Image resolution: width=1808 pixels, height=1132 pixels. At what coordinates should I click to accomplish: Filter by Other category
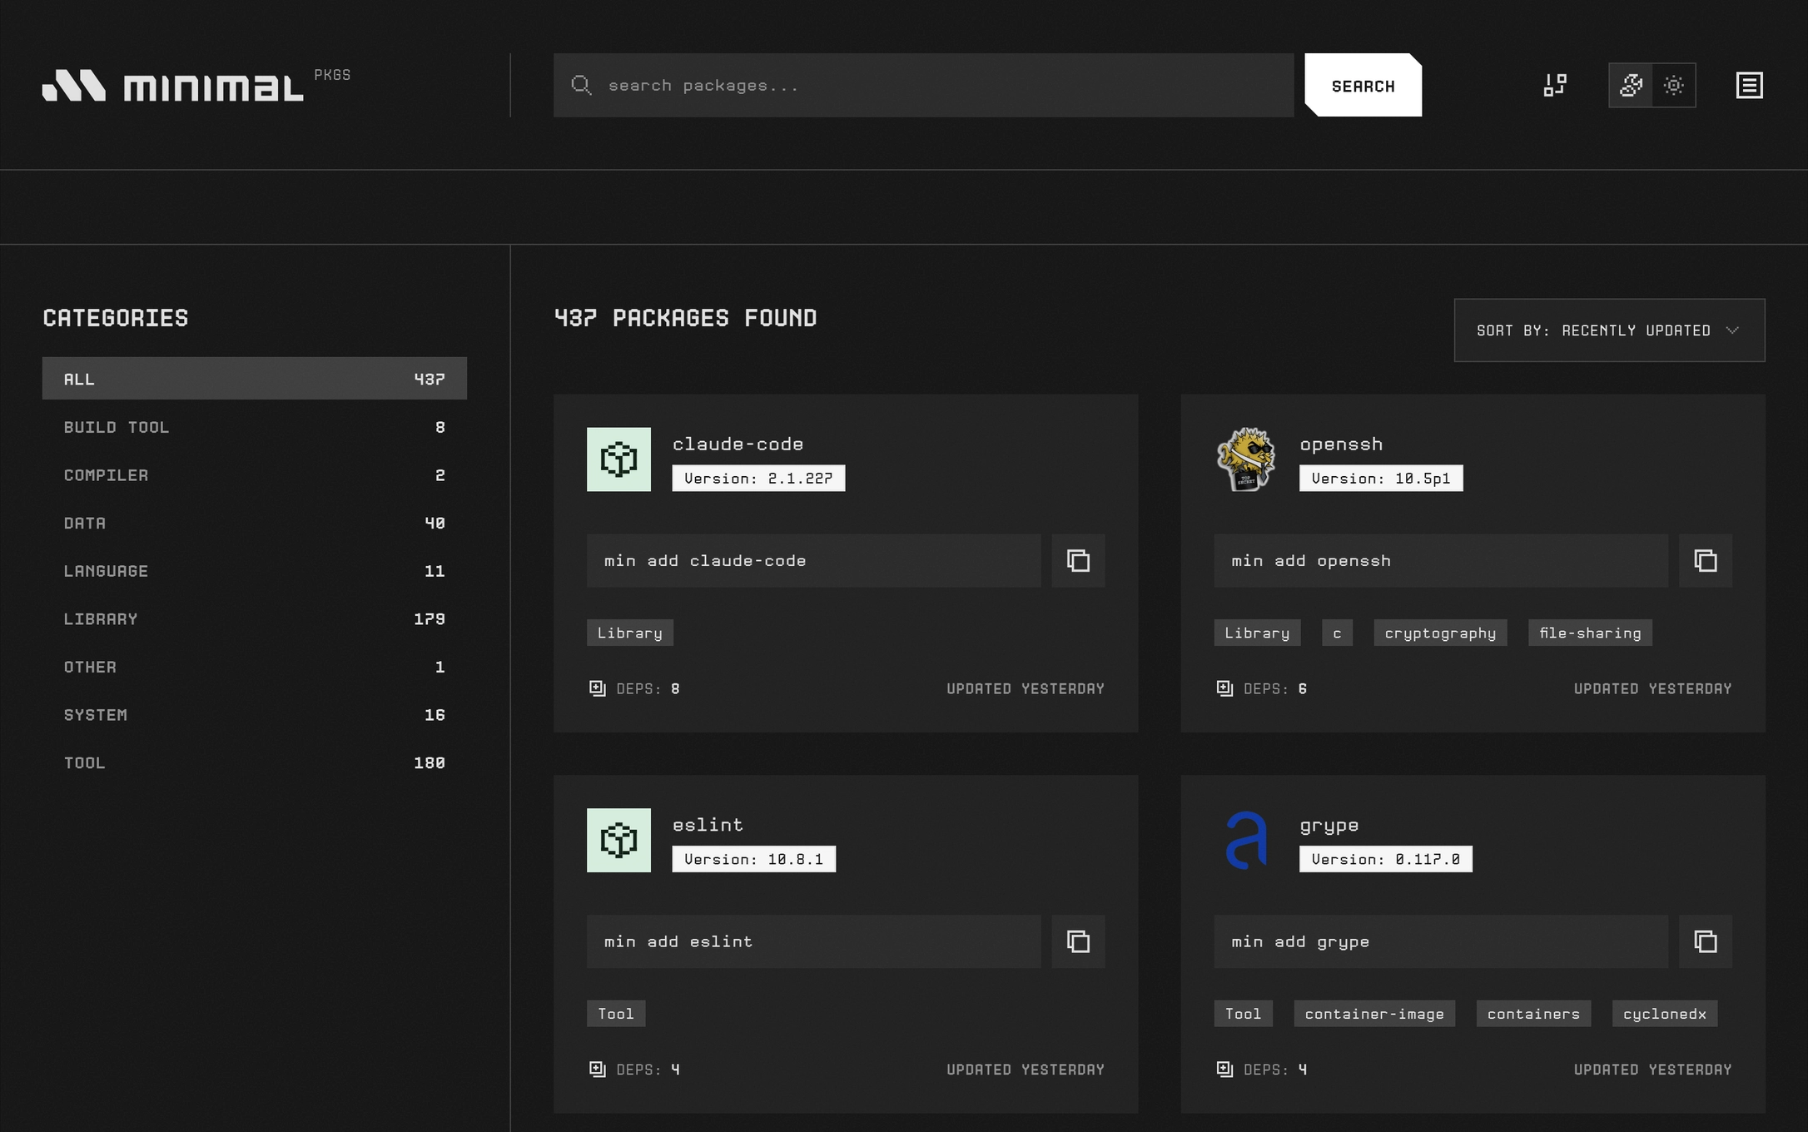(255, 667)
